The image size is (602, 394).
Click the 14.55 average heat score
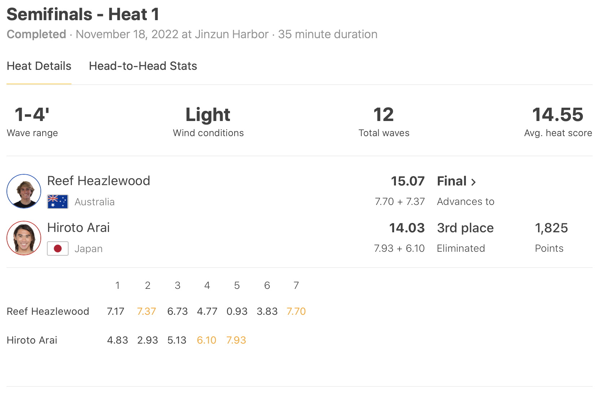pyautogui.click(x=558, y=115)
